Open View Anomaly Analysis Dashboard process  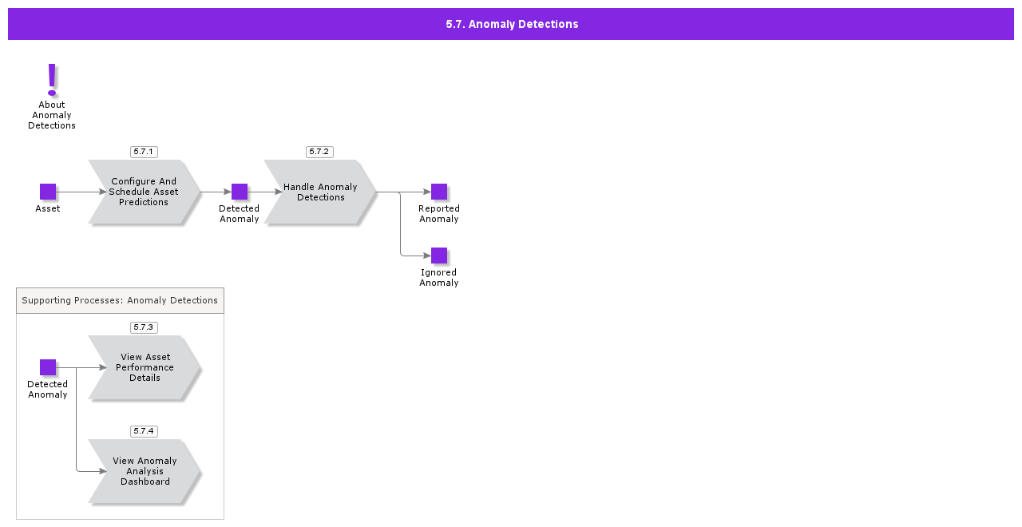tap(145, 471)
